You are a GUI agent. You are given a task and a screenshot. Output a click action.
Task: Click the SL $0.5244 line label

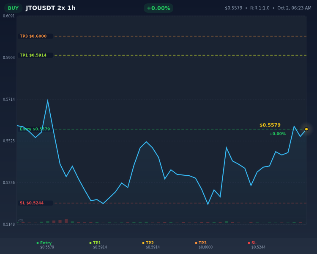point(36,203)
